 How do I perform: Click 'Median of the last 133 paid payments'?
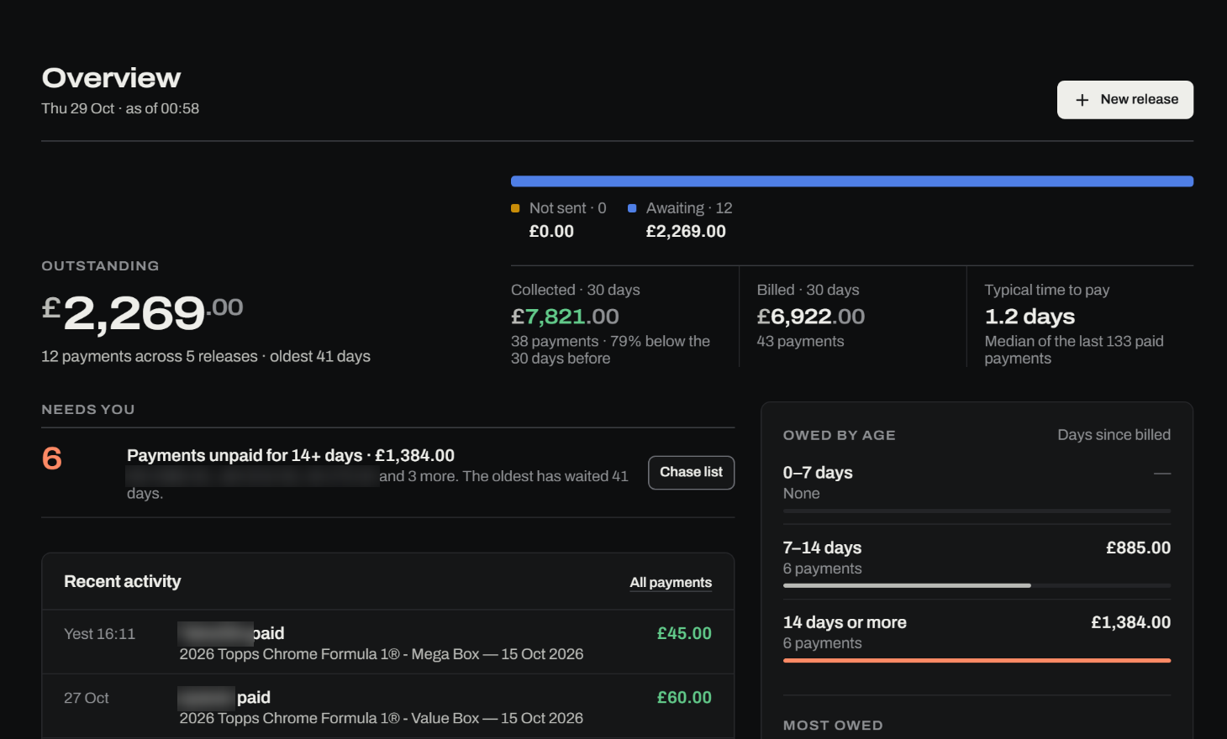coord(1074,350)
